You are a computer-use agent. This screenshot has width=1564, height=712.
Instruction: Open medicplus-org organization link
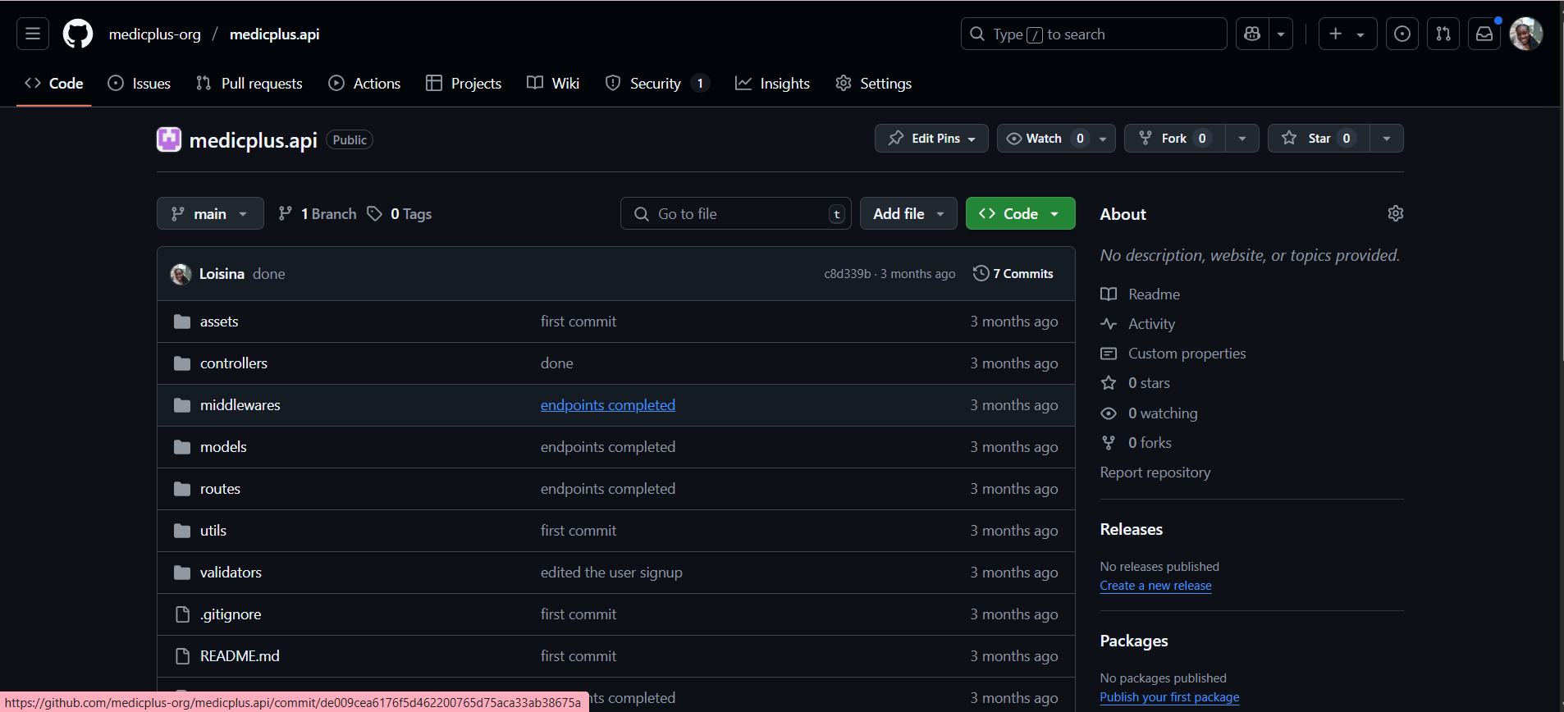[155, 34]
